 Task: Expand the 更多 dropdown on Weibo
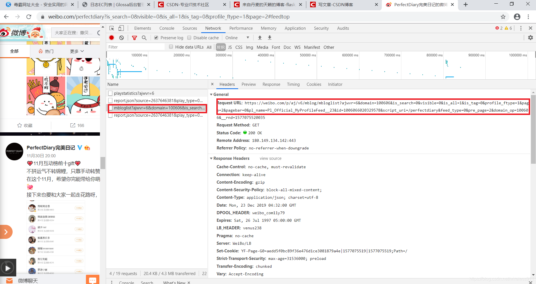point(77,51)
